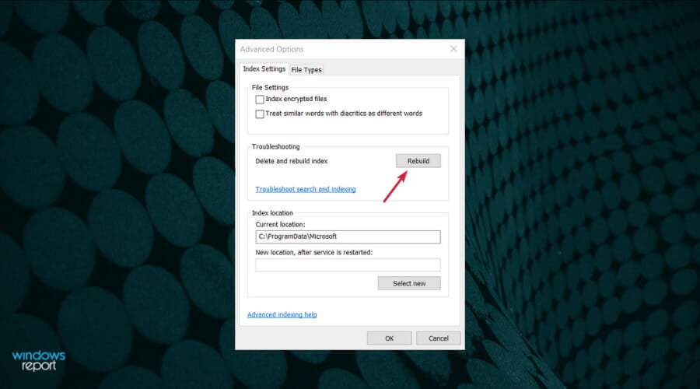Close the Advanced Options dialog
Screen dimensions: 700x389
tap(453, 49)
